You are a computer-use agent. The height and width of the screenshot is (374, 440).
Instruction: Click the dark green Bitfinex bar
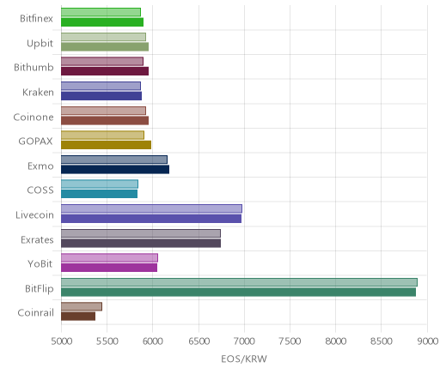point(102,22)
